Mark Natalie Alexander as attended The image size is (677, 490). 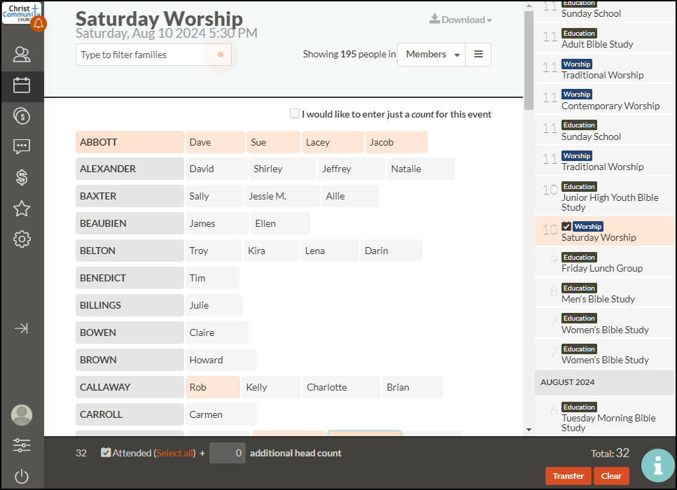pyautogui.click(x=421, y=169)
